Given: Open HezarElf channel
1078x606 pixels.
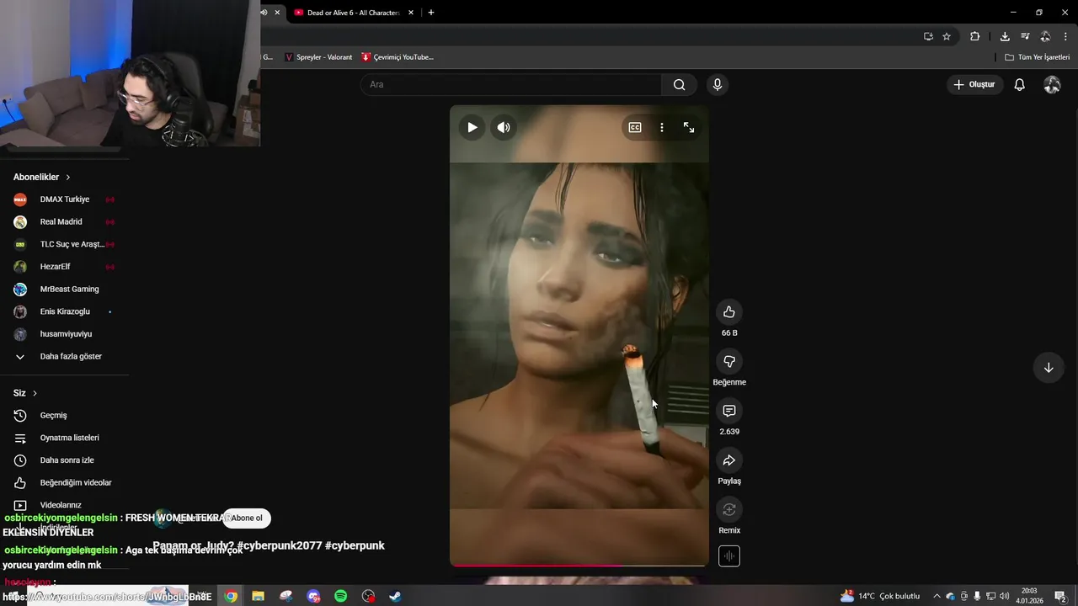Looking at the screenshot, I should (64, 267).
